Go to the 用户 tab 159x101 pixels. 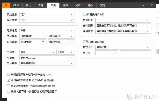[x=66, y=5]
